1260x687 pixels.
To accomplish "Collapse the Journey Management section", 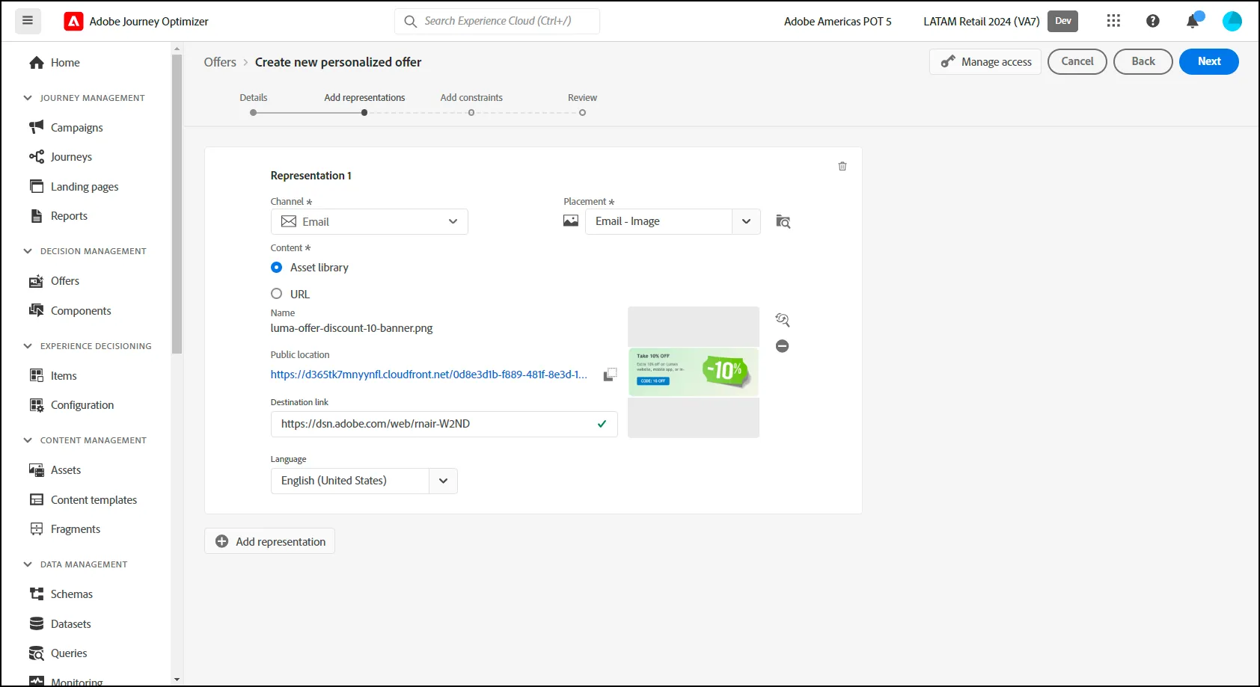I will point(28,98).
